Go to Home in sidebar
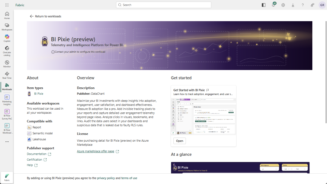The image size is (327, 184). coord(7,15)
